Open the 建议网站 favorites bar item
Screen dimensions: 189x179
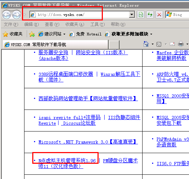point(52,34)
